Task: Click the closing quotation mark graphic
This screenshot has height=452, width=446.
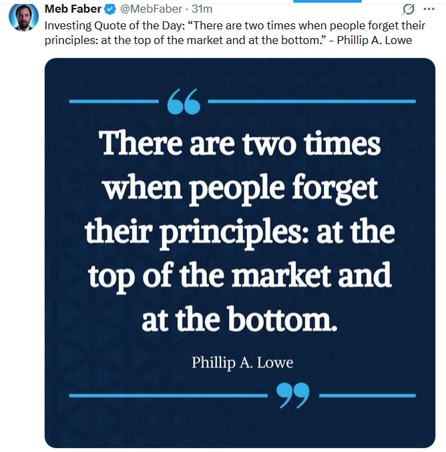Action: click(x=293, y=395)
